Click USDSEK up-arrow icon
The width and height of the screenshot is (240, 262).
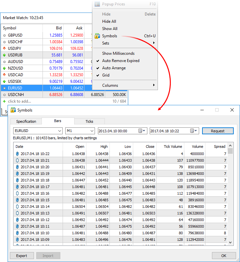(x=4, y=82)
